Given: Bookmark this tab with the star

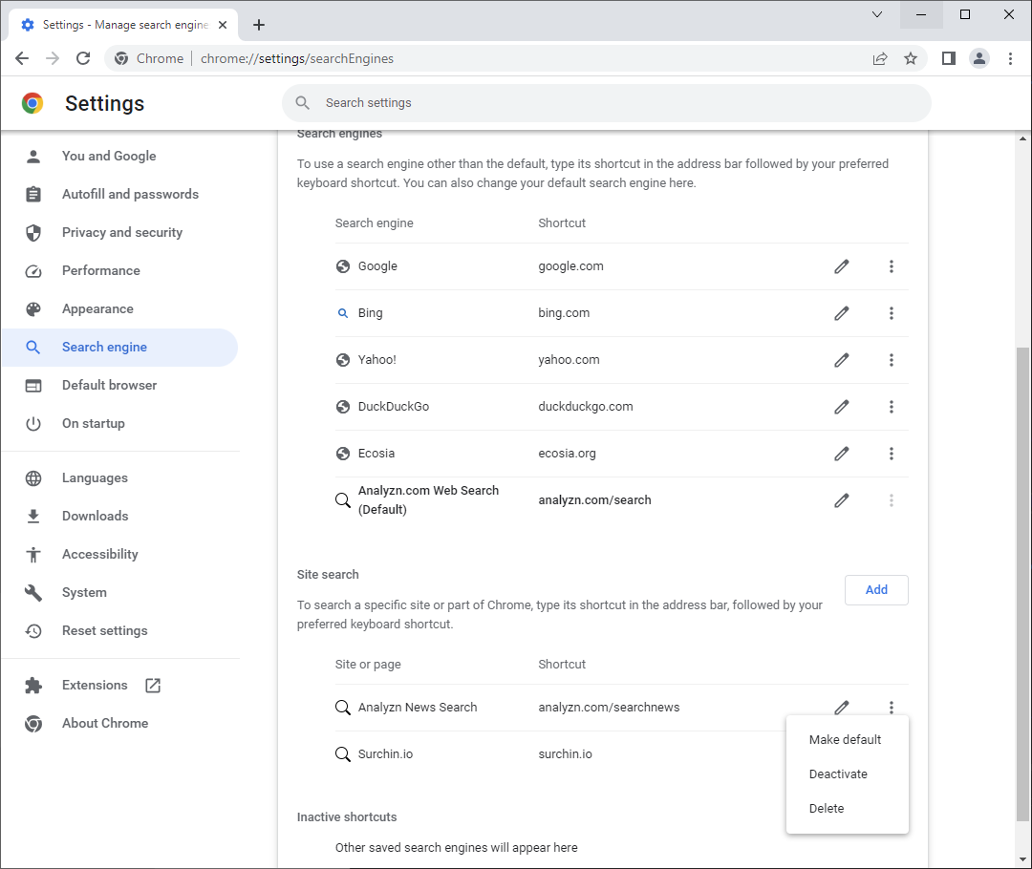Looking at the screenshot, I should click(x=911, y=58).
